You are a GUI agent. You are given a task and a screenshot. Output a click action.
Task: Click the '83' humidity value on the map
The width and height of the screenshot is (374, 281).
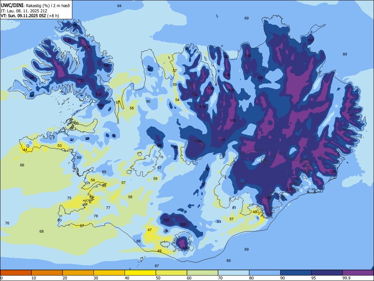click(219, 221)
